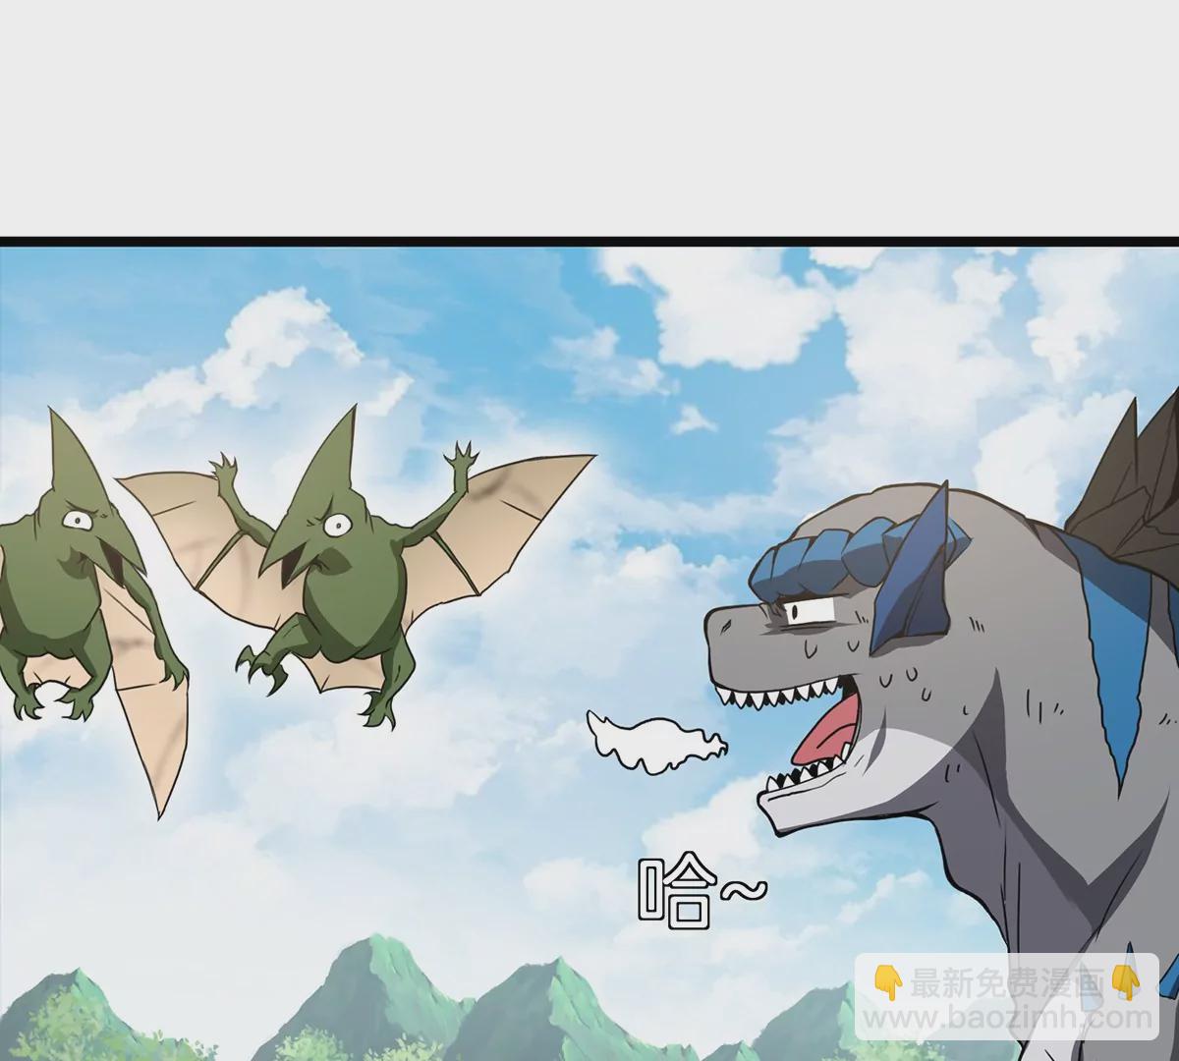Click the 最新免费漫画 watermark text

click(x=1004, y=980)
